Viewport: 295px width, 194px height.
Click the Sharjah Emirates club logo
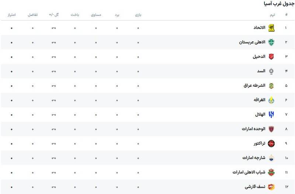coord(271,158)
